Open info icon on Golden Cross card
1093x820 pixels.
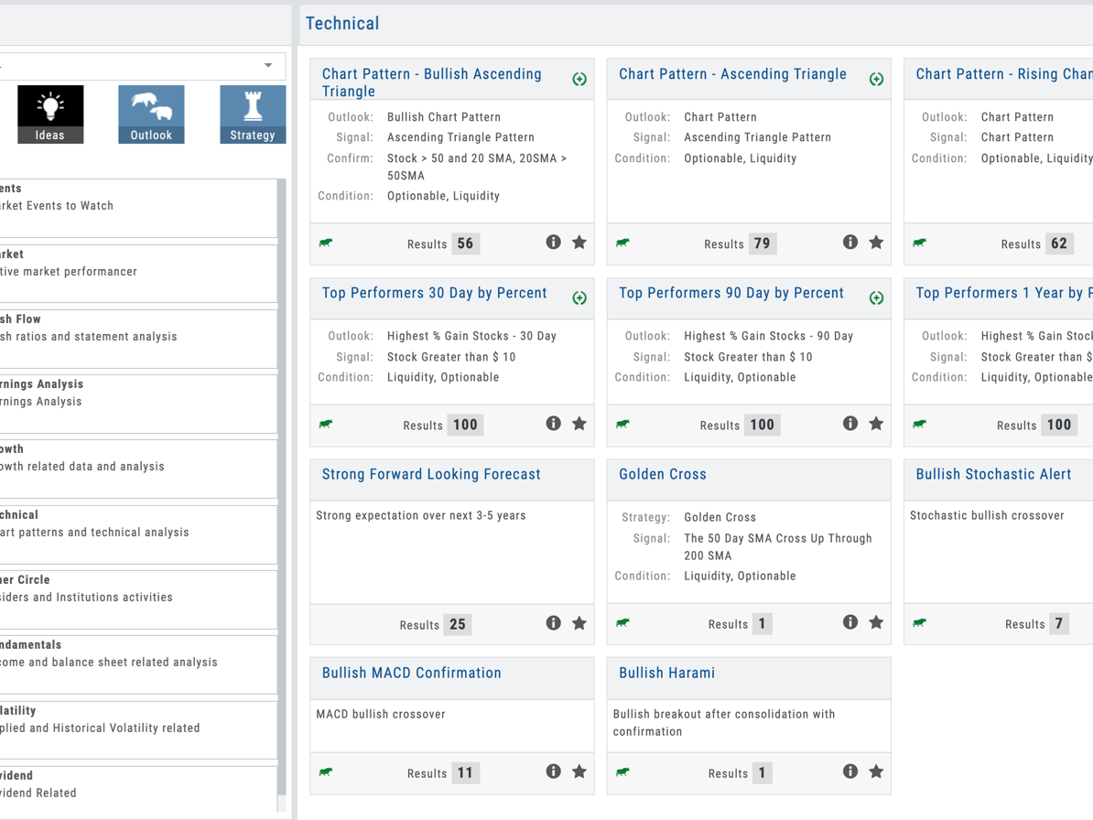click(x=850, y=622)
